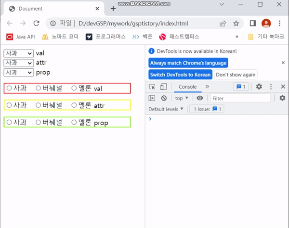
Task: Open the Default levels dropdown
Action: (166, 109)
